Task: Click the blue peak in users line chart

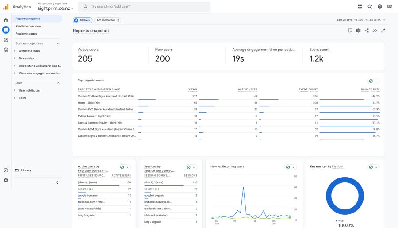Action: click(x=243, y=188)
